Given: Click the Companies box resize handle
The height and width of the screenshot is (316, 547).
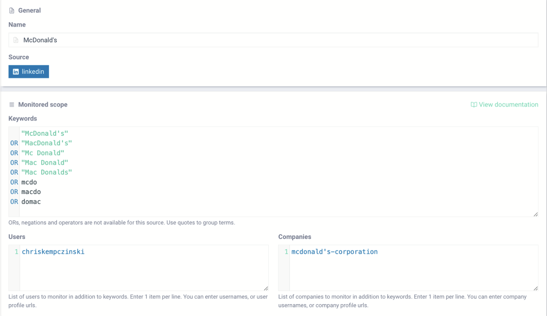Looking at the screenshot, I should 536,288.
